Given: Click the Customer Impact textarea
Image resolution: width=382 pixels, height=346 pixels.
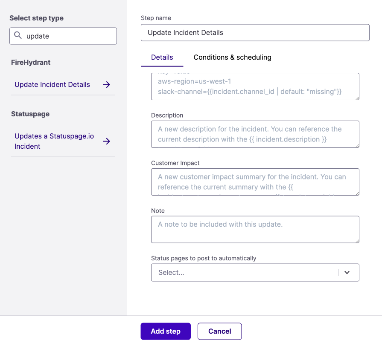Looking at the screenshot, I should click(x=255, y=182).
